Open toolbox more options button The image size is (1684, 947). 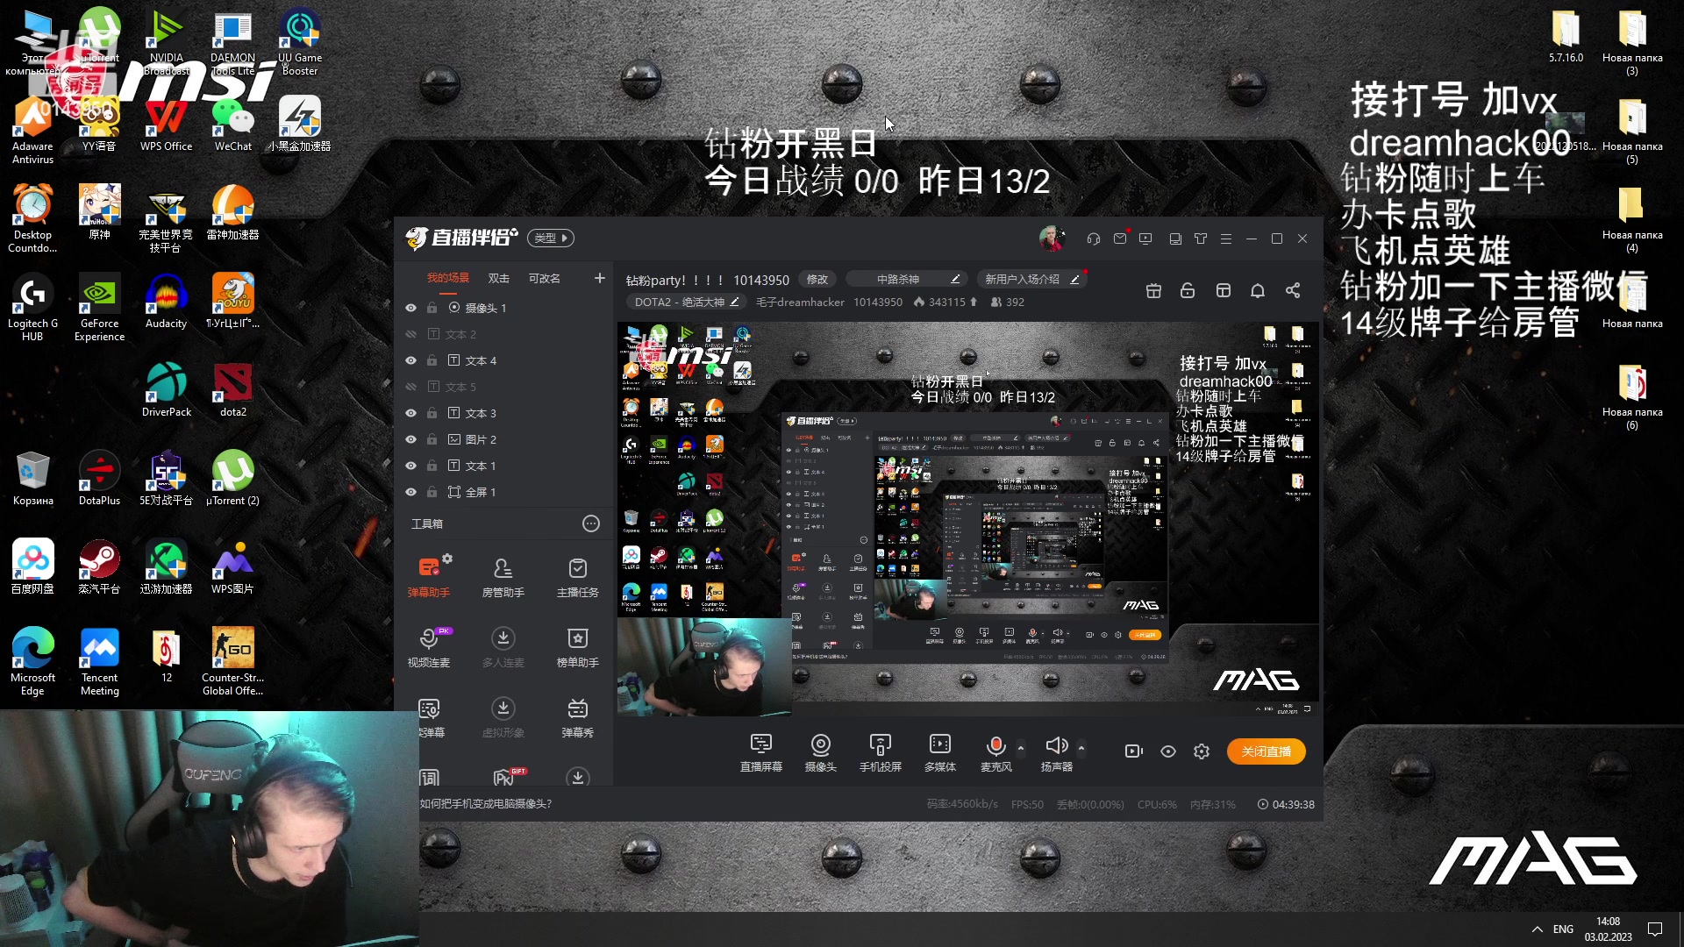tap(591, 523)
